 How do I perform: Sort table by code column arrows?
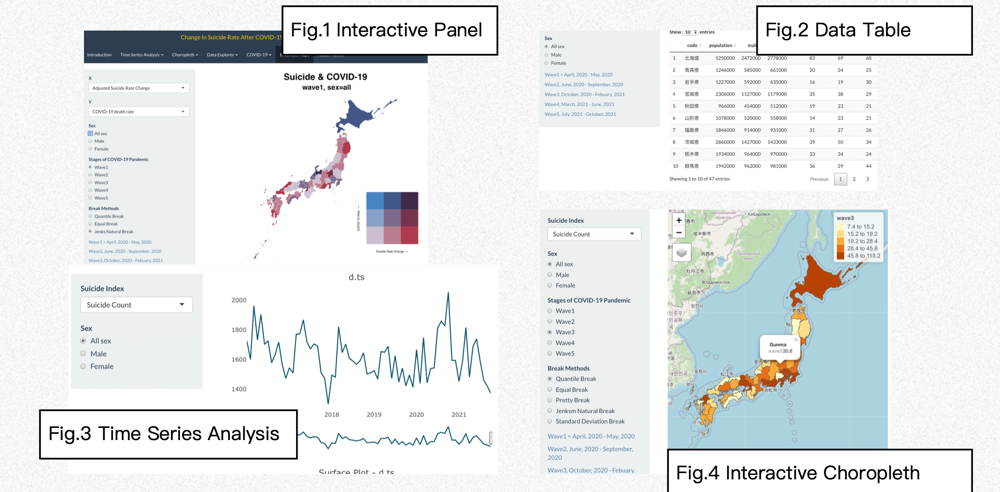pos(700,46)
